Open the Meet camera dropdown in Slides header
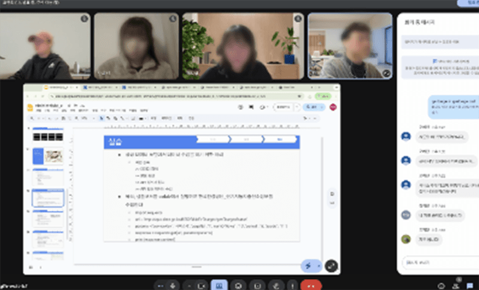This screenshot has height=290, width=479. pos(263,107)
